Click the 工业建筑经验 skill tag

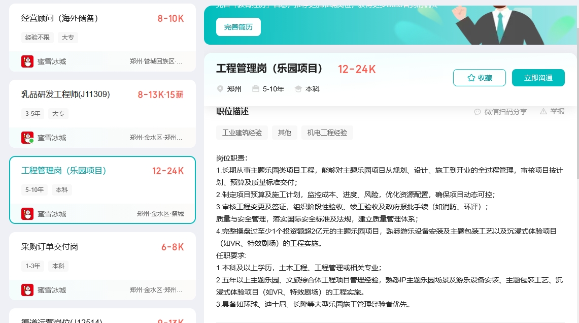pyautogui.click(x=242, y=133)
